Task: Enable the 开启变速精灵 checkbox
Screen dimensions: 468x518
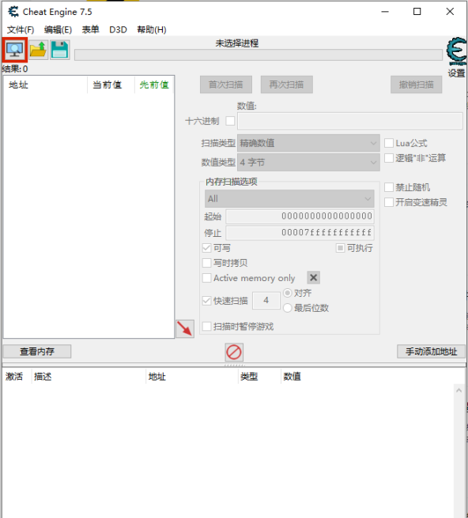Action: 389,202
